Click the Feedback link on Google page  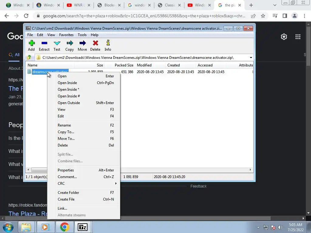(x=199, y=186)
